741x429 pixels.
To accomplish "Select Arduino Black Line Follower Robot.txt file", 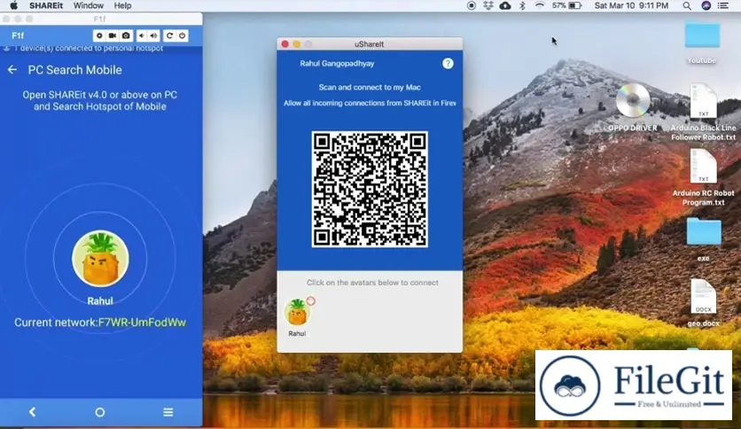I will 703,101.
